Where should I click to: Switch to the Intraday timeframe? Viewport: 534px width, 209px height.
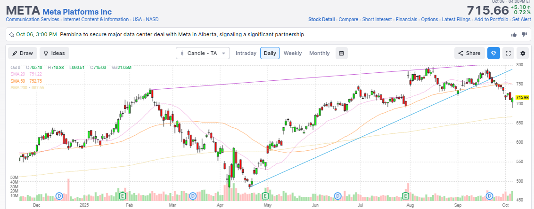coord(246,53)
